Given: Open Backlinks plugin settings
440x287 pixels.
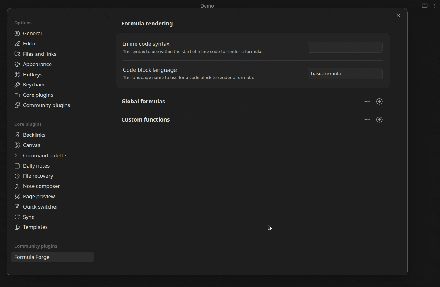Looking at the screenshot, I should 52,135.
